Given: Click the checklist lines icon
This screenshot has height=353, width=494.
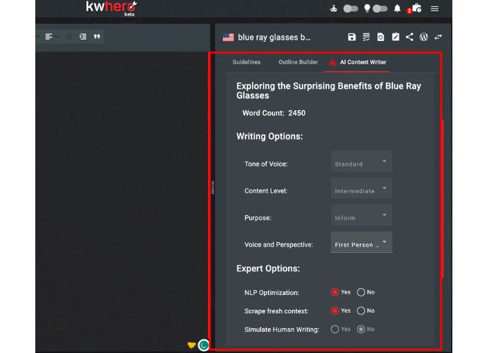Looking at the screenshot, I should 366,37.
